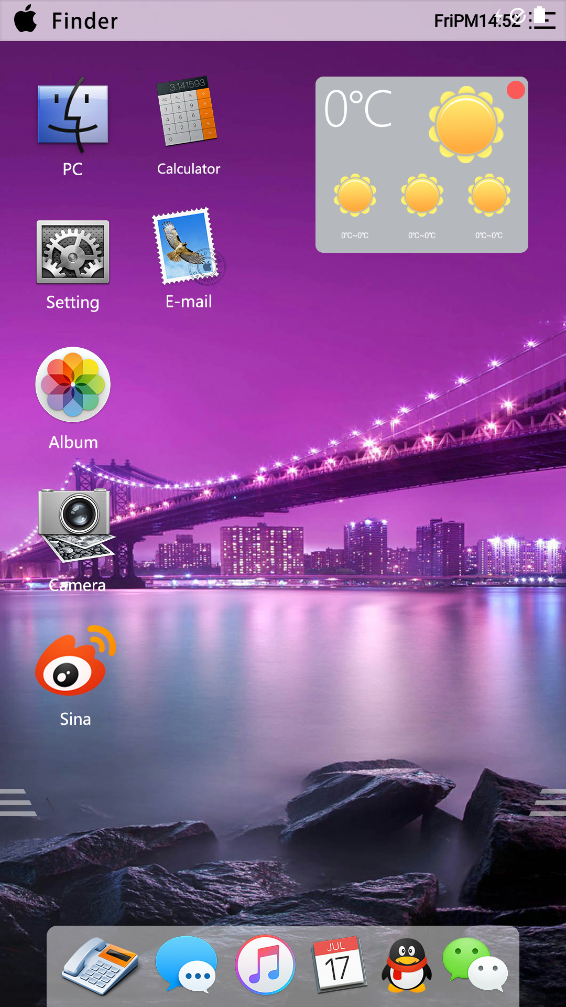Launch the Camera app
This screenshot has height=1007, width=566.
click(77, 525)
